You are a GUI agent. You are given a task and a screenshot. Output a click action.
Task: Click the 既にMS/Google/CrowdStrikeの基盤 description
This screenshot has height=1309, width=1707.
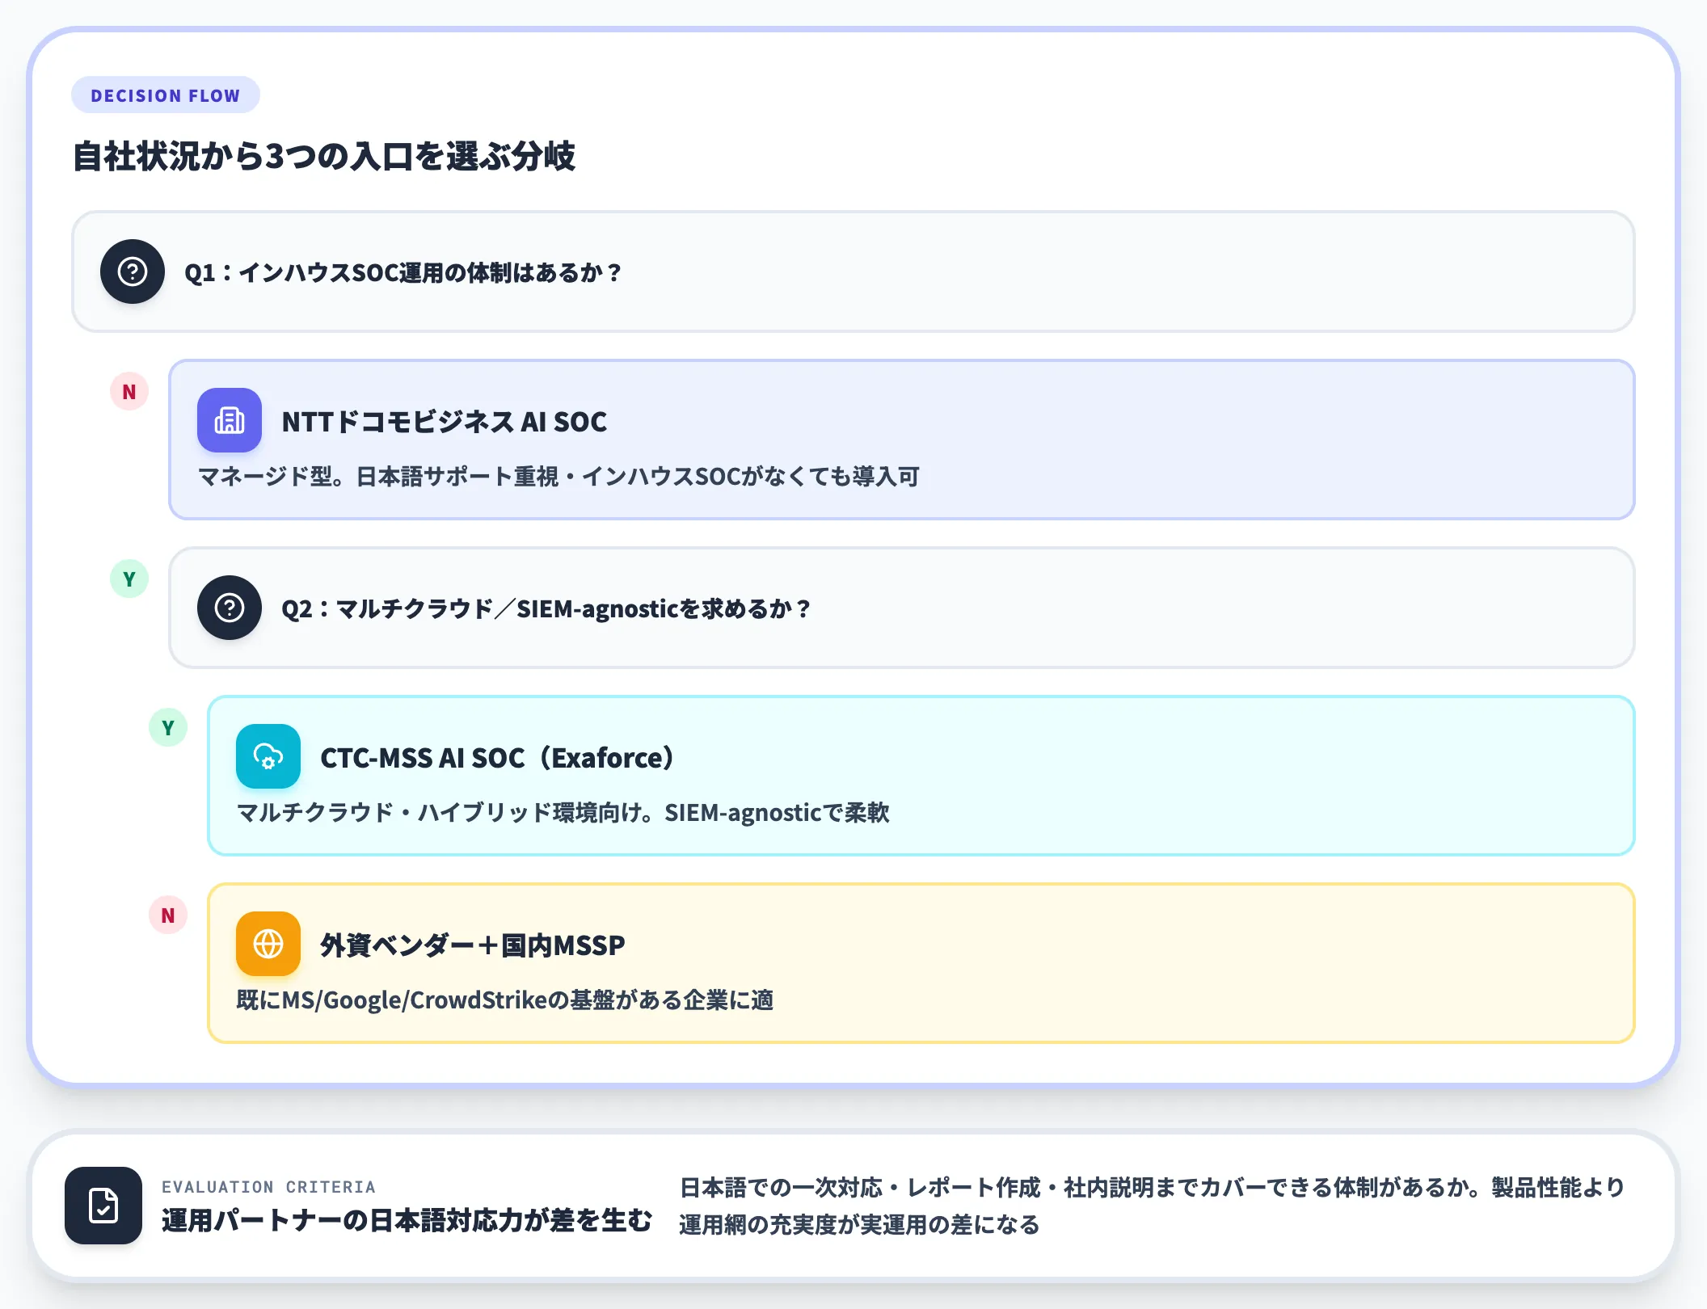tap(505, 1000)
